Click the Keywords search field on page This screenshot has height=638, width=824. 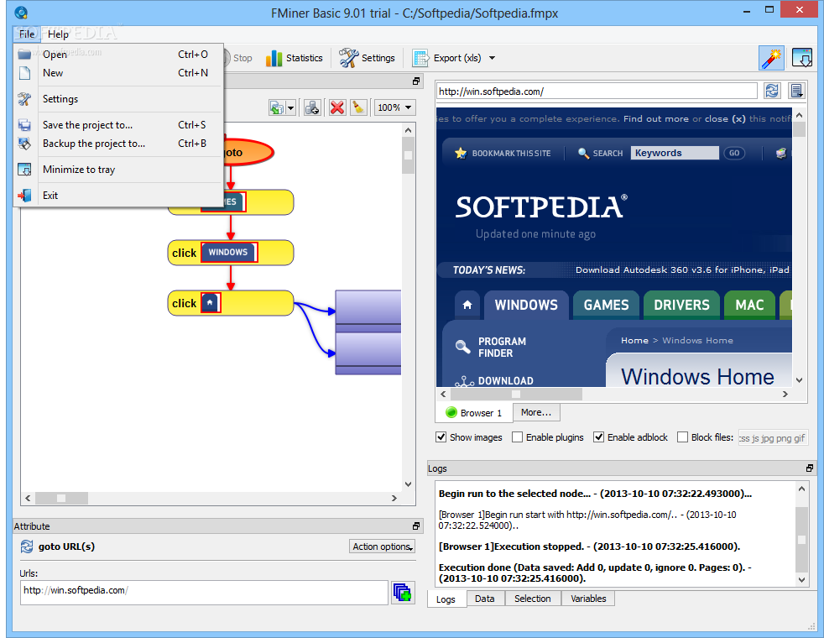pos(675,153)
